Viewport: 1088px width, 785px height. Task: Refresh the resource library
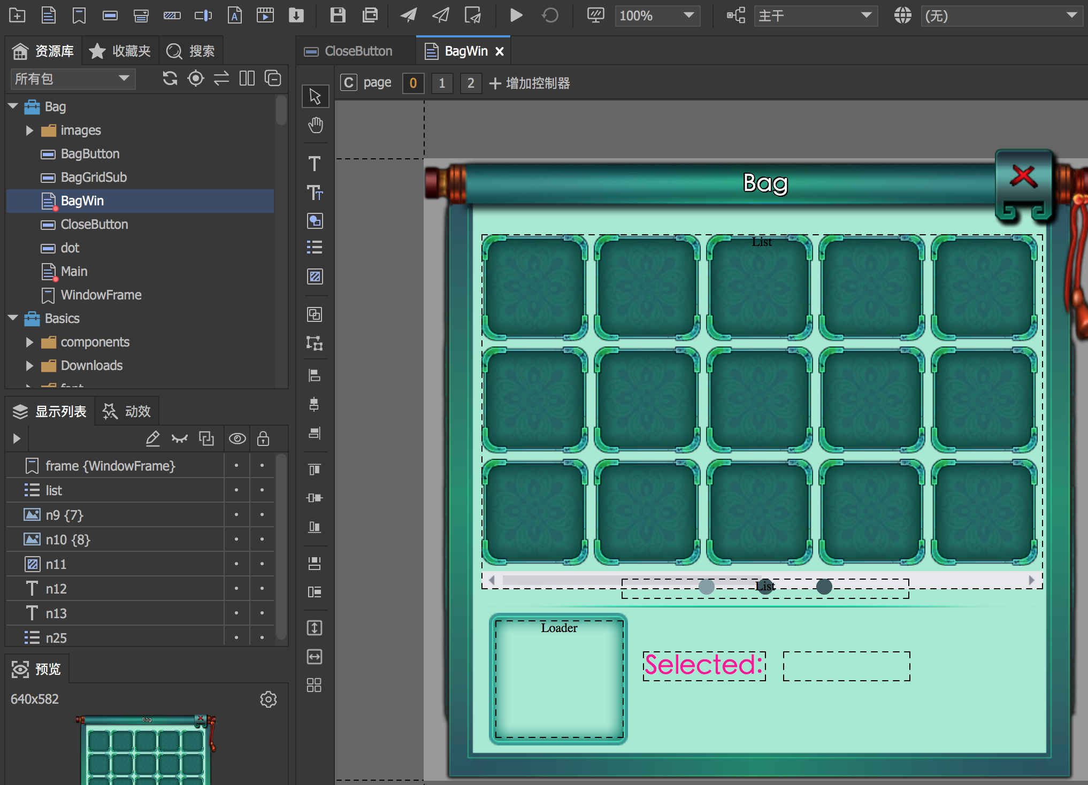pyautogui.click(x=170, y=79)
